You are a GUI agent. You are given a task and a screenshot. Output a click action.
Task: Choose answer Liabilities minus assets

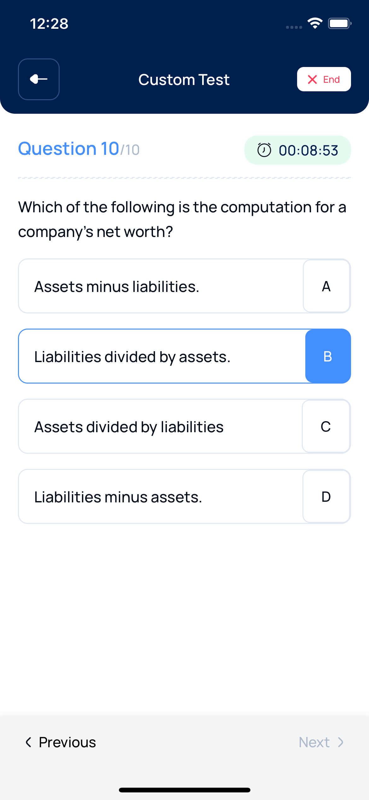tap(184, 497)
